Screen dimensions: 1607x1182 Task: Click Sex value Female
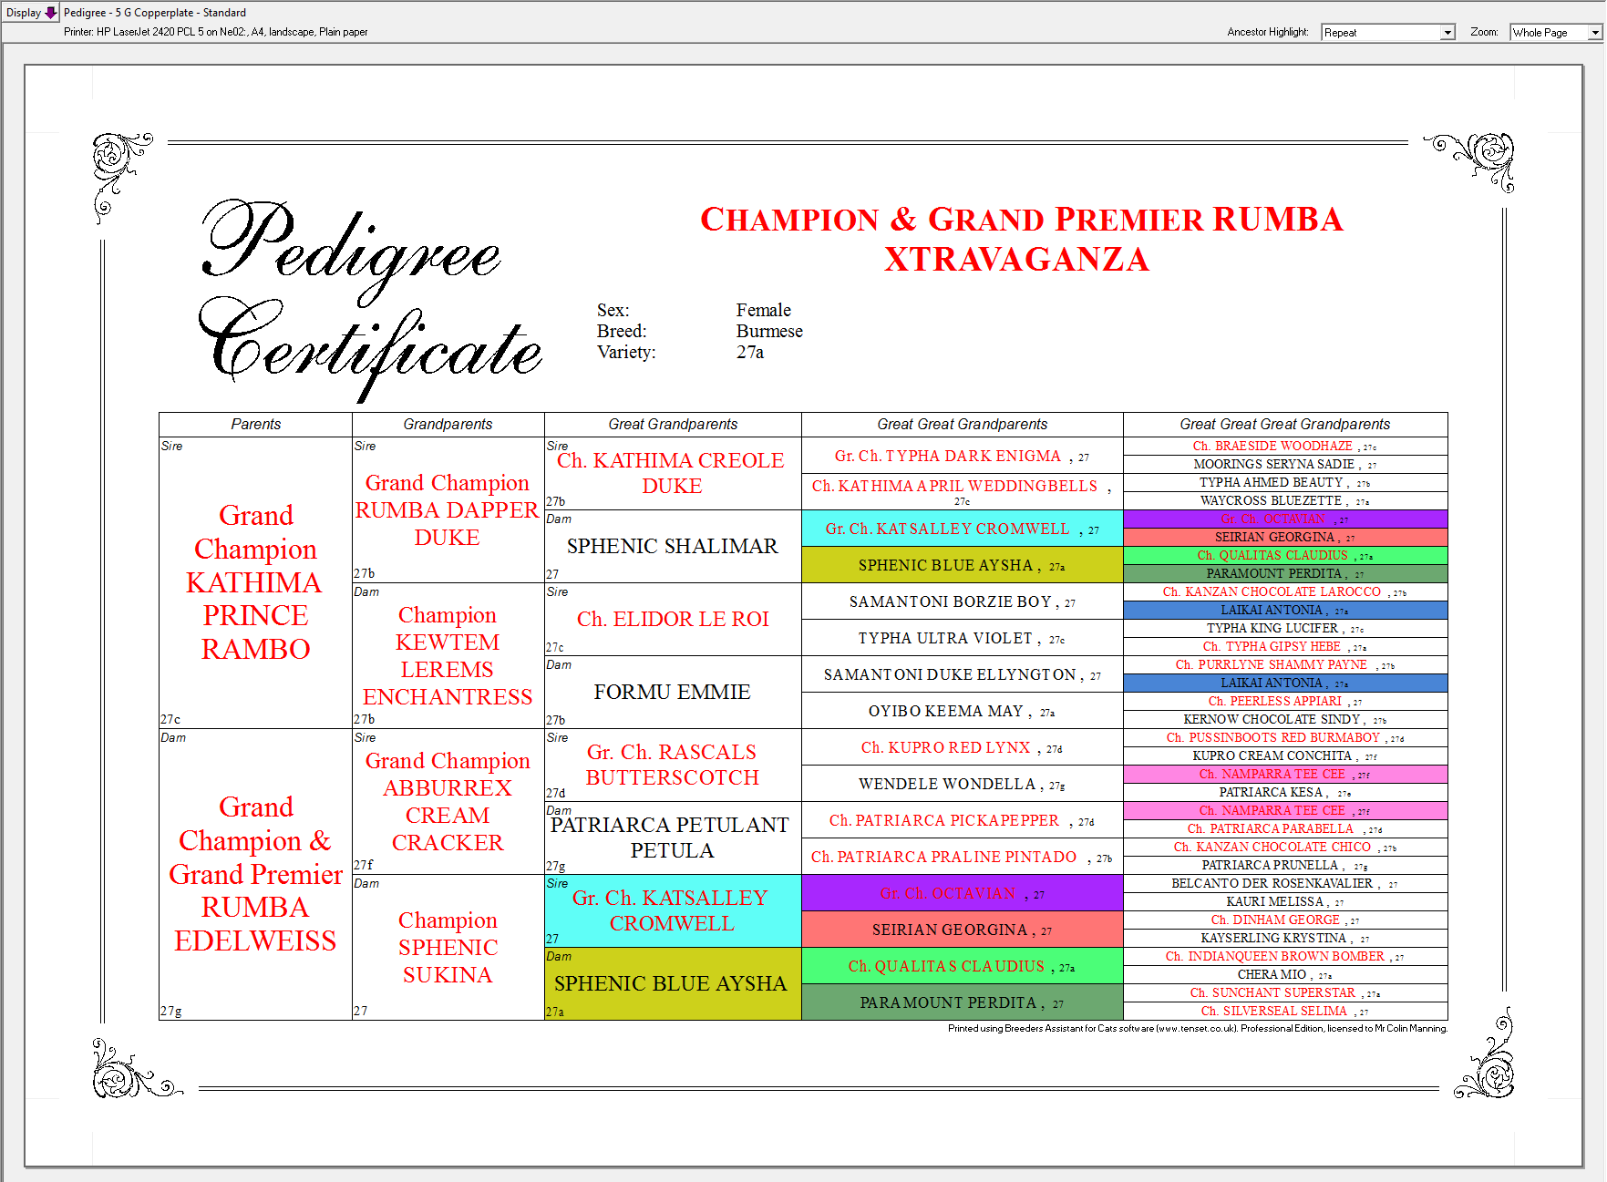pyautogui.click(x=764, y=311)
